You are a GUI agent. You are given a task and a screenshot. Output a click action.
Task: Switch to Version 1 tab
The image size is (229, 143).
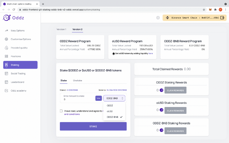[62, 29]
